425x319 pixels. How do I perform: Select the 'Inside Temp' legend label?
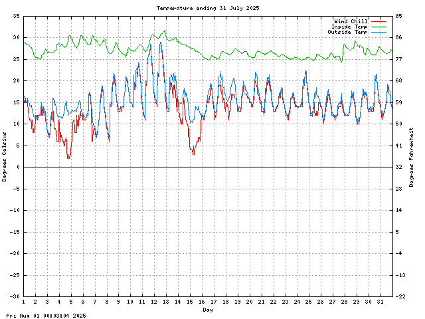pyautogui.click(x=349, y=27)
